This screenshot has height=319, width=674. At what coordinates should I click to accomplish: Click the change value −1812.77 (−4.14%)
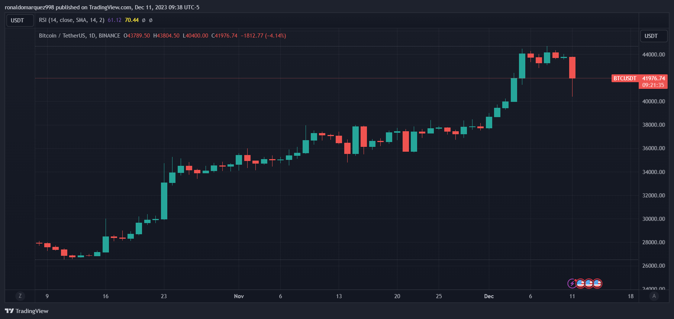(263, 36)
